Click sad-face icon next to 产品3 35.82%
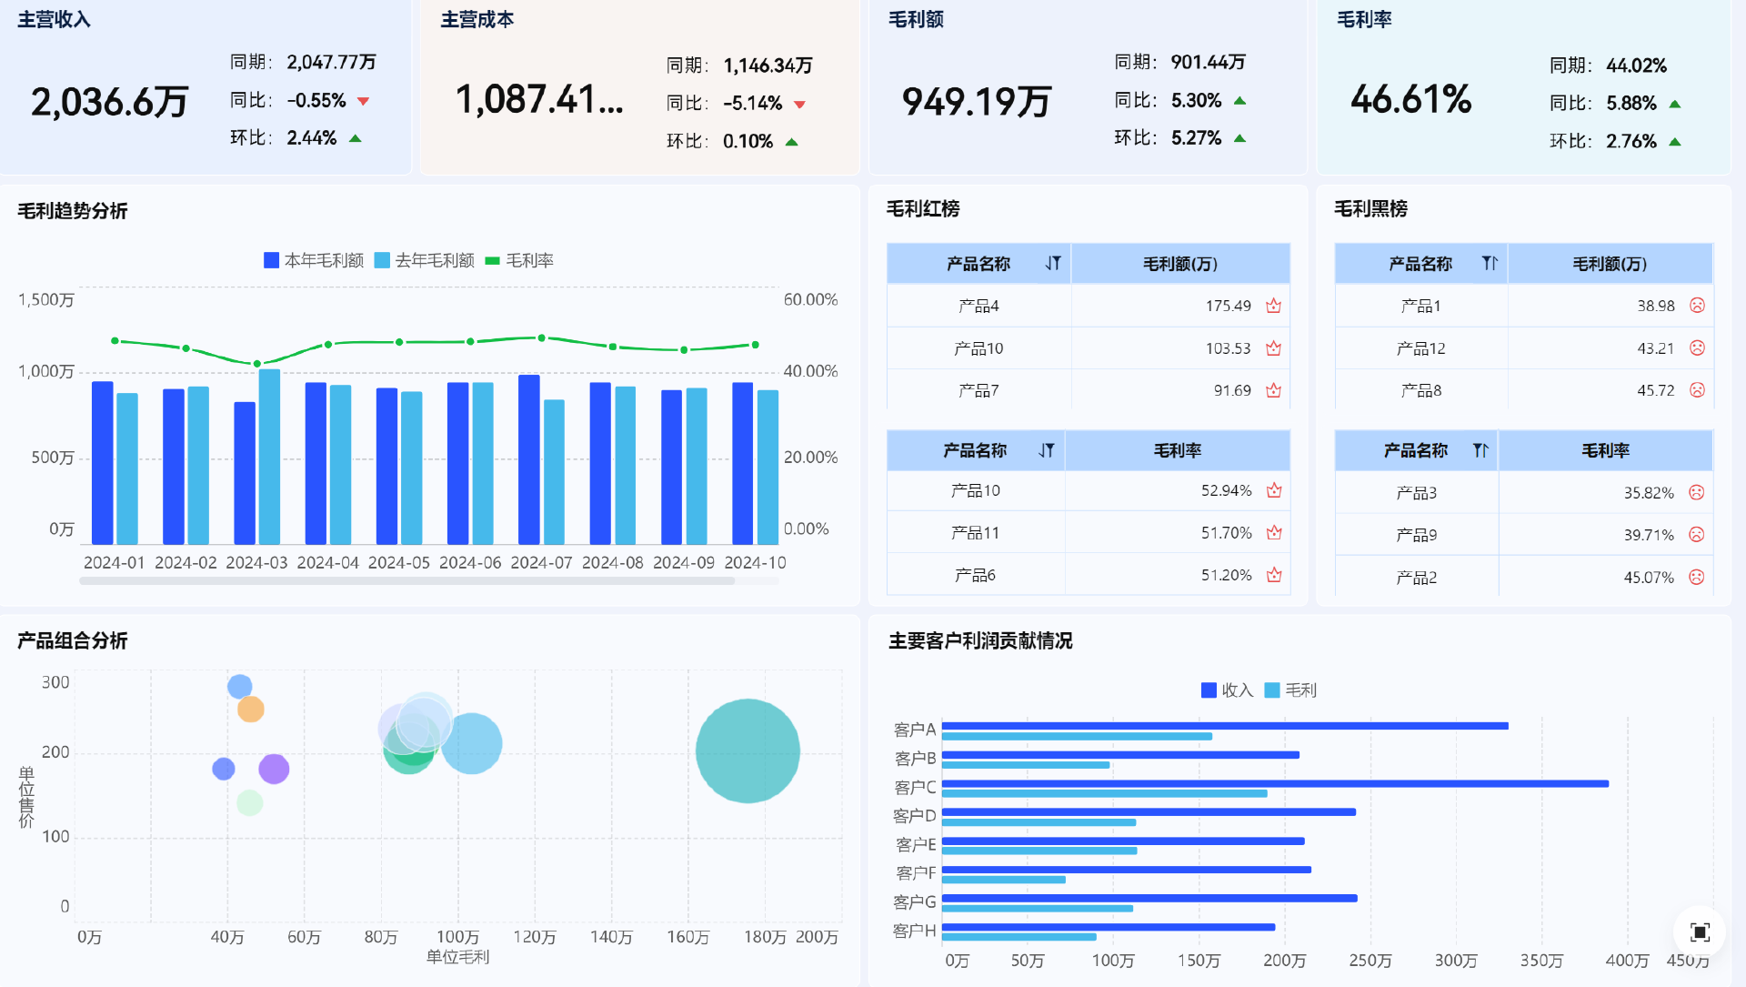The height and width of the screenshot is (987, 1746). [x=1696, y=492]
